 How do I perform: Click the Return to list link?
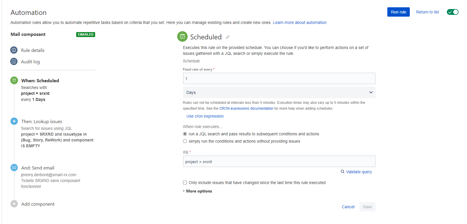pyautogui.click(x=427, y=12)
